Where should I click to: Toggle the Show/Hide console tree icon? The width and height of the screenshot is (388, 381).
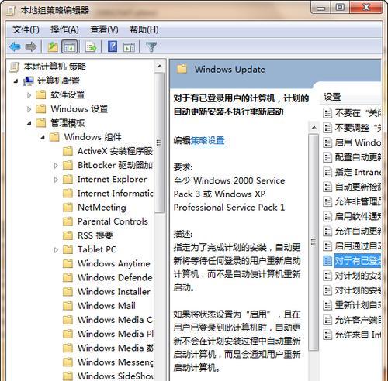point(69,47)
